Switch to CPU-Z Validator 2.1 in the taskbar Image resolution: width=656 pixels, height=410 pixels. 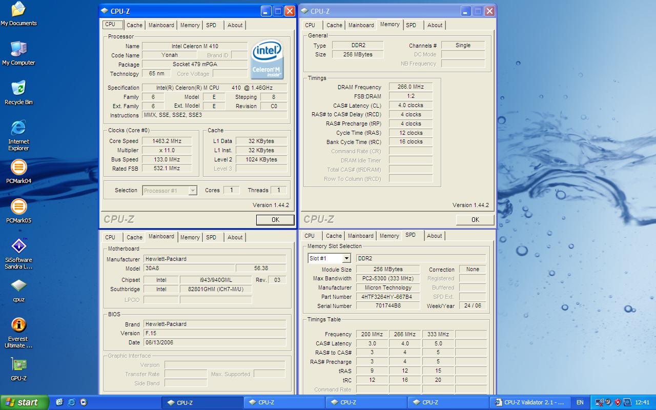tap(530, 402)
